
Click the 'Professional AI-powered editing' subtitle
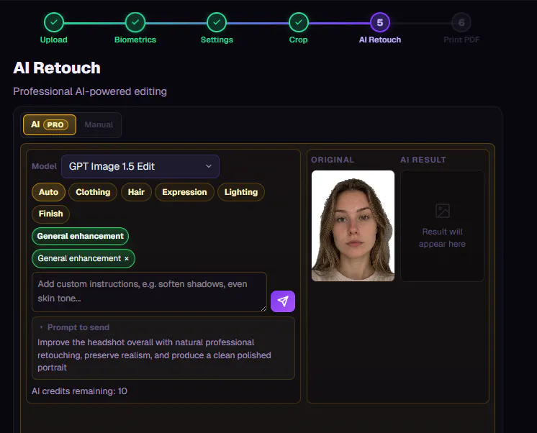coord(90,91)
